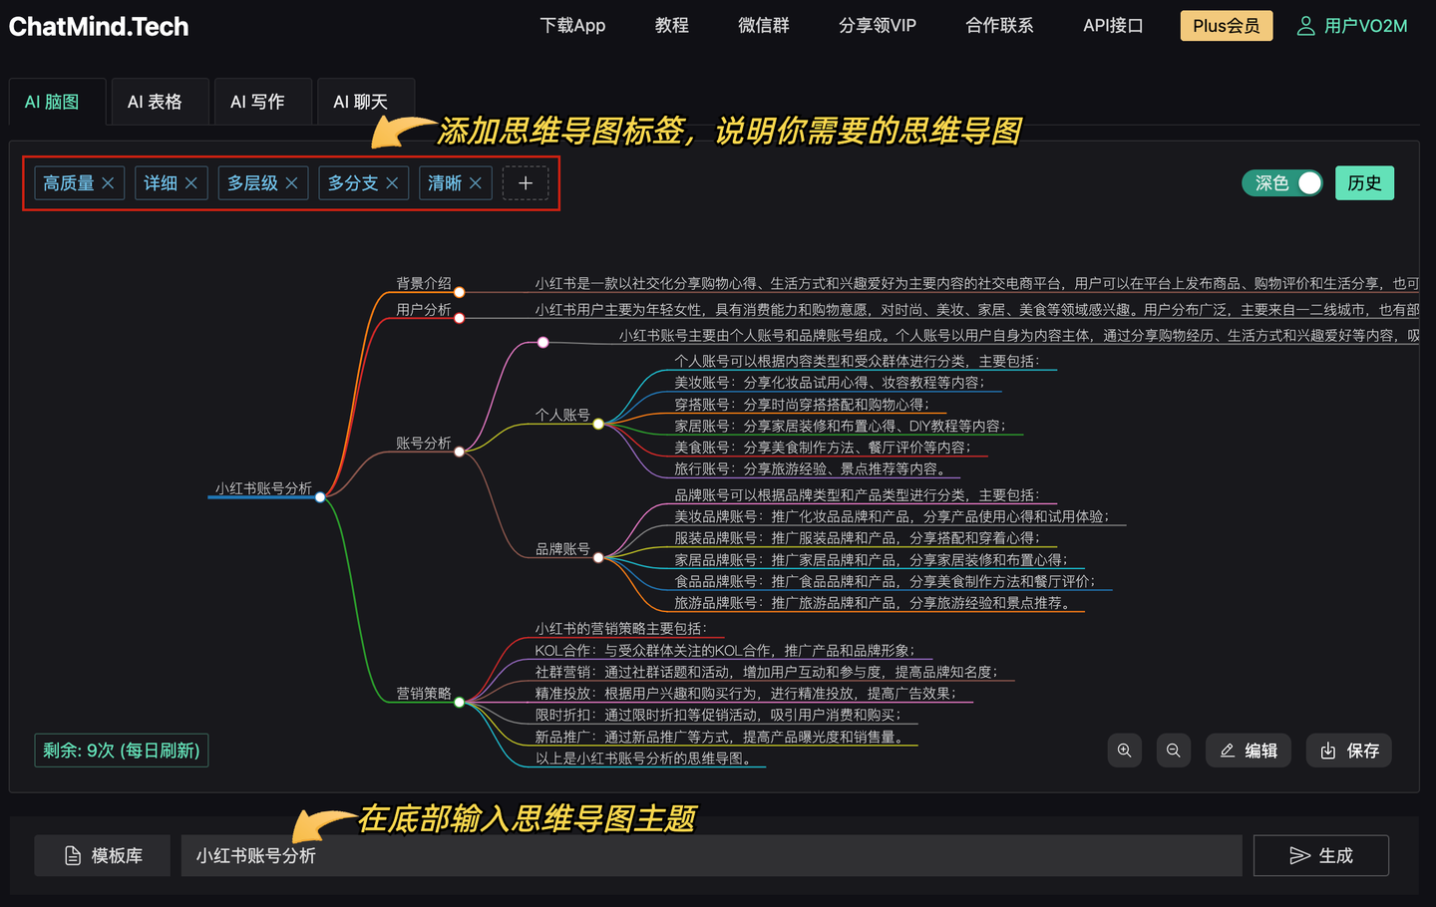
Task: Click the 剩余: 9次 quota label
Action: click(x=122, y=751)
